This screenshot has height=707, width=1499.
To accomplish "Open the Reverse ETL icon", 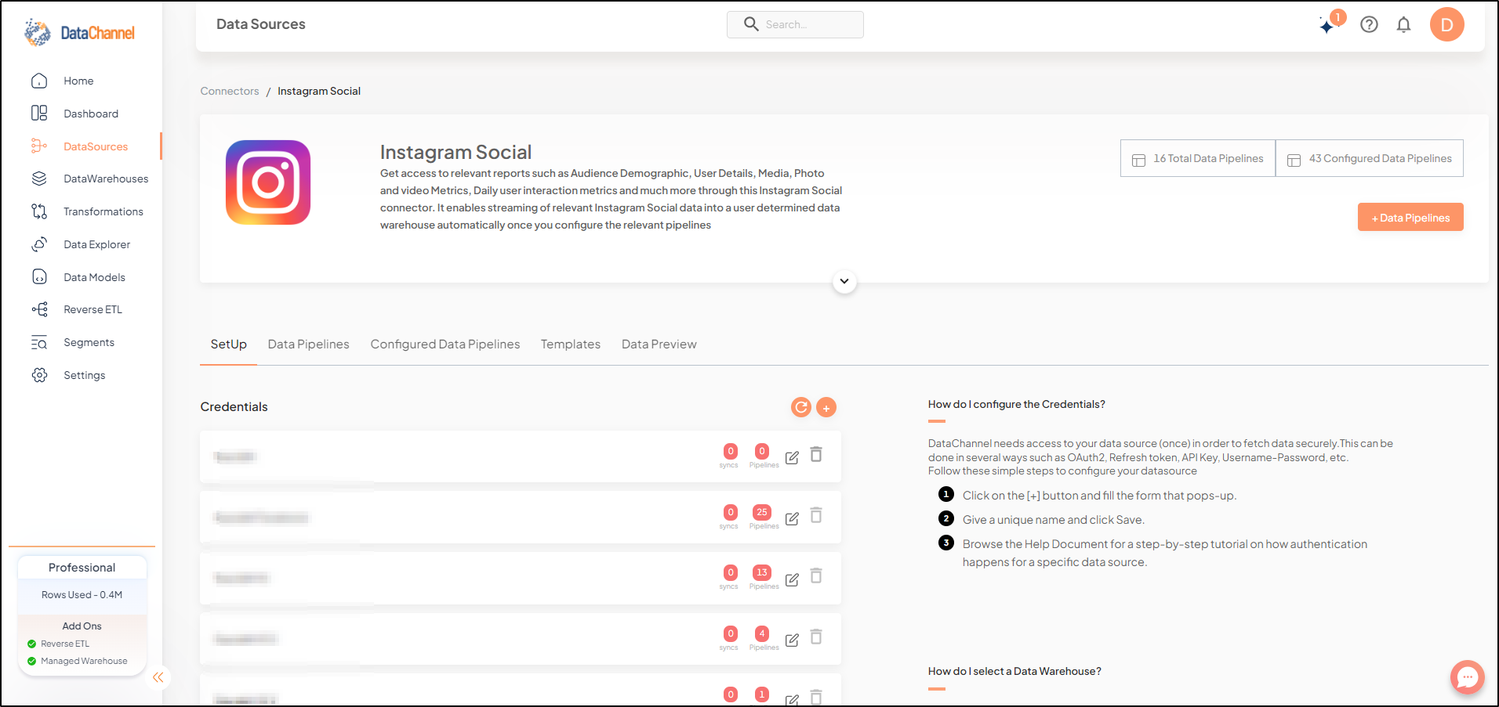I will pos(39,309).
